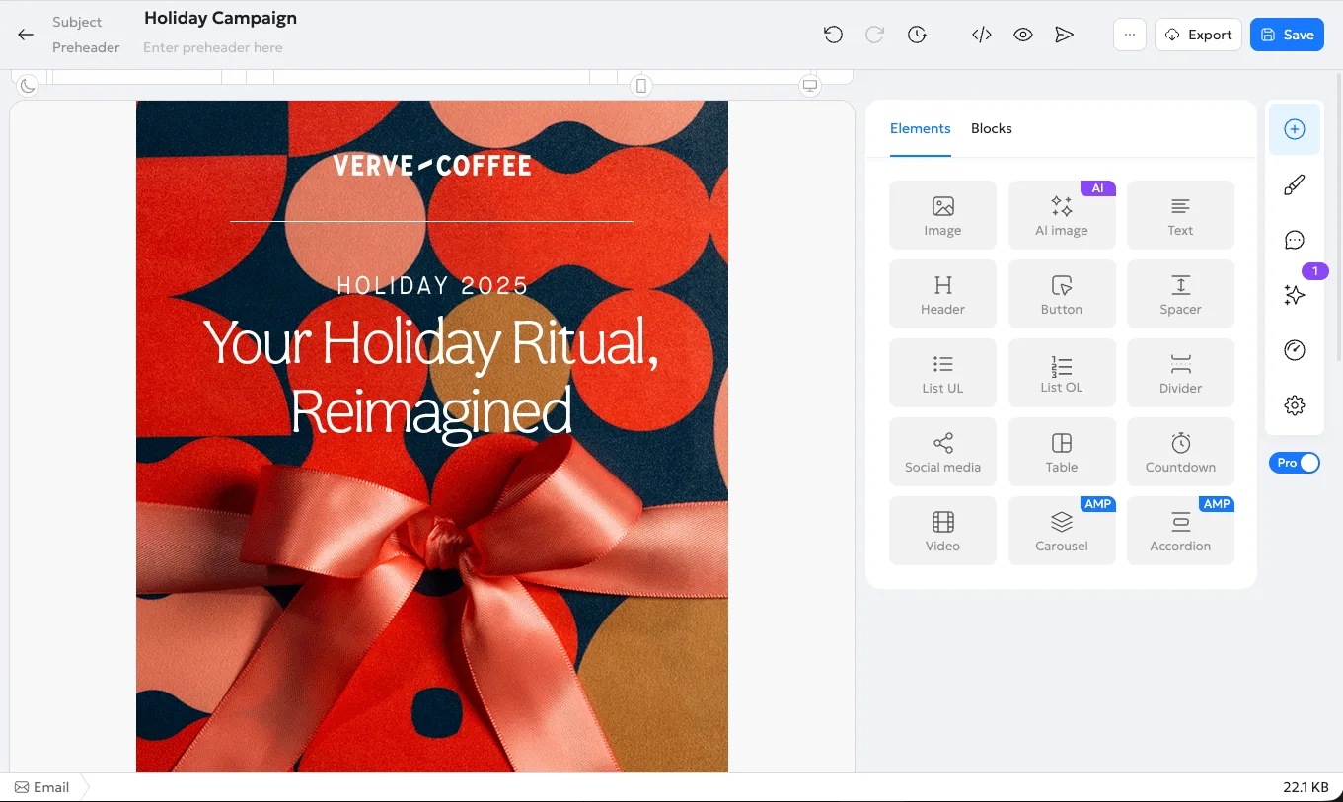Screen dimensions: 1343x802
Task: Add an unordered List UL element
Action: [x=942, y=373]
